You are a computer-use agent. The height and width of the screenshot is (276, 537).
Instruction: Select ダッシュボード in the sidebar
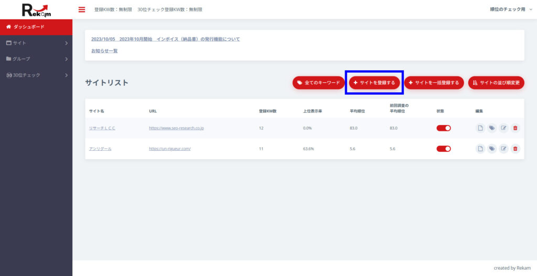click(36, 27)
